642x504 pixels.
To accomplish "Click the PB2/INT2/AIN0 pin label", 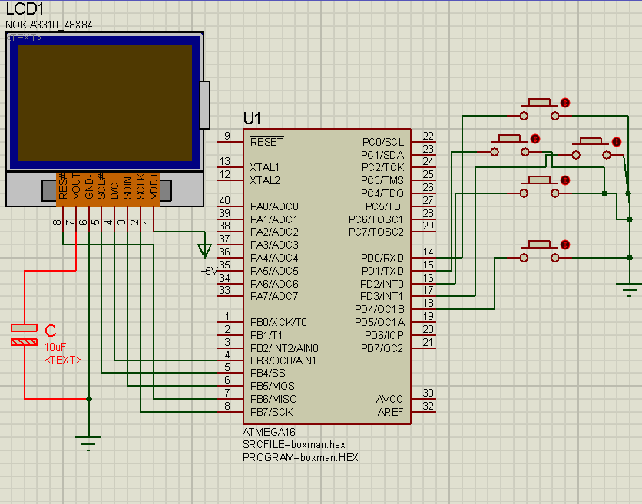I will click(x=284, y=348).
